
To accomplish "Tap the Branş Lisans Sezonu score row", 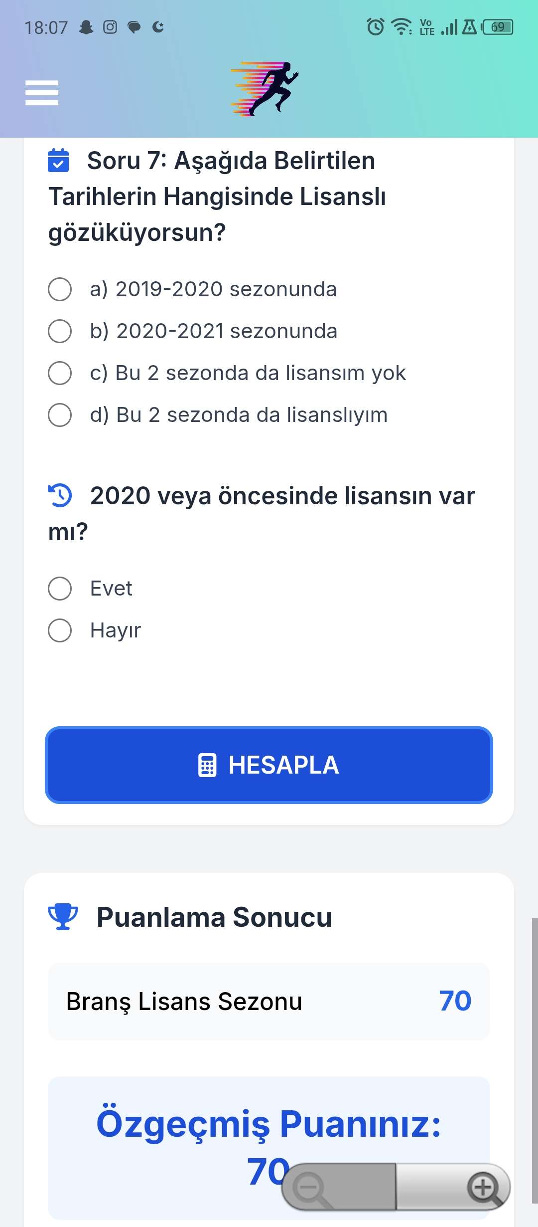I will click(269, 1002).
